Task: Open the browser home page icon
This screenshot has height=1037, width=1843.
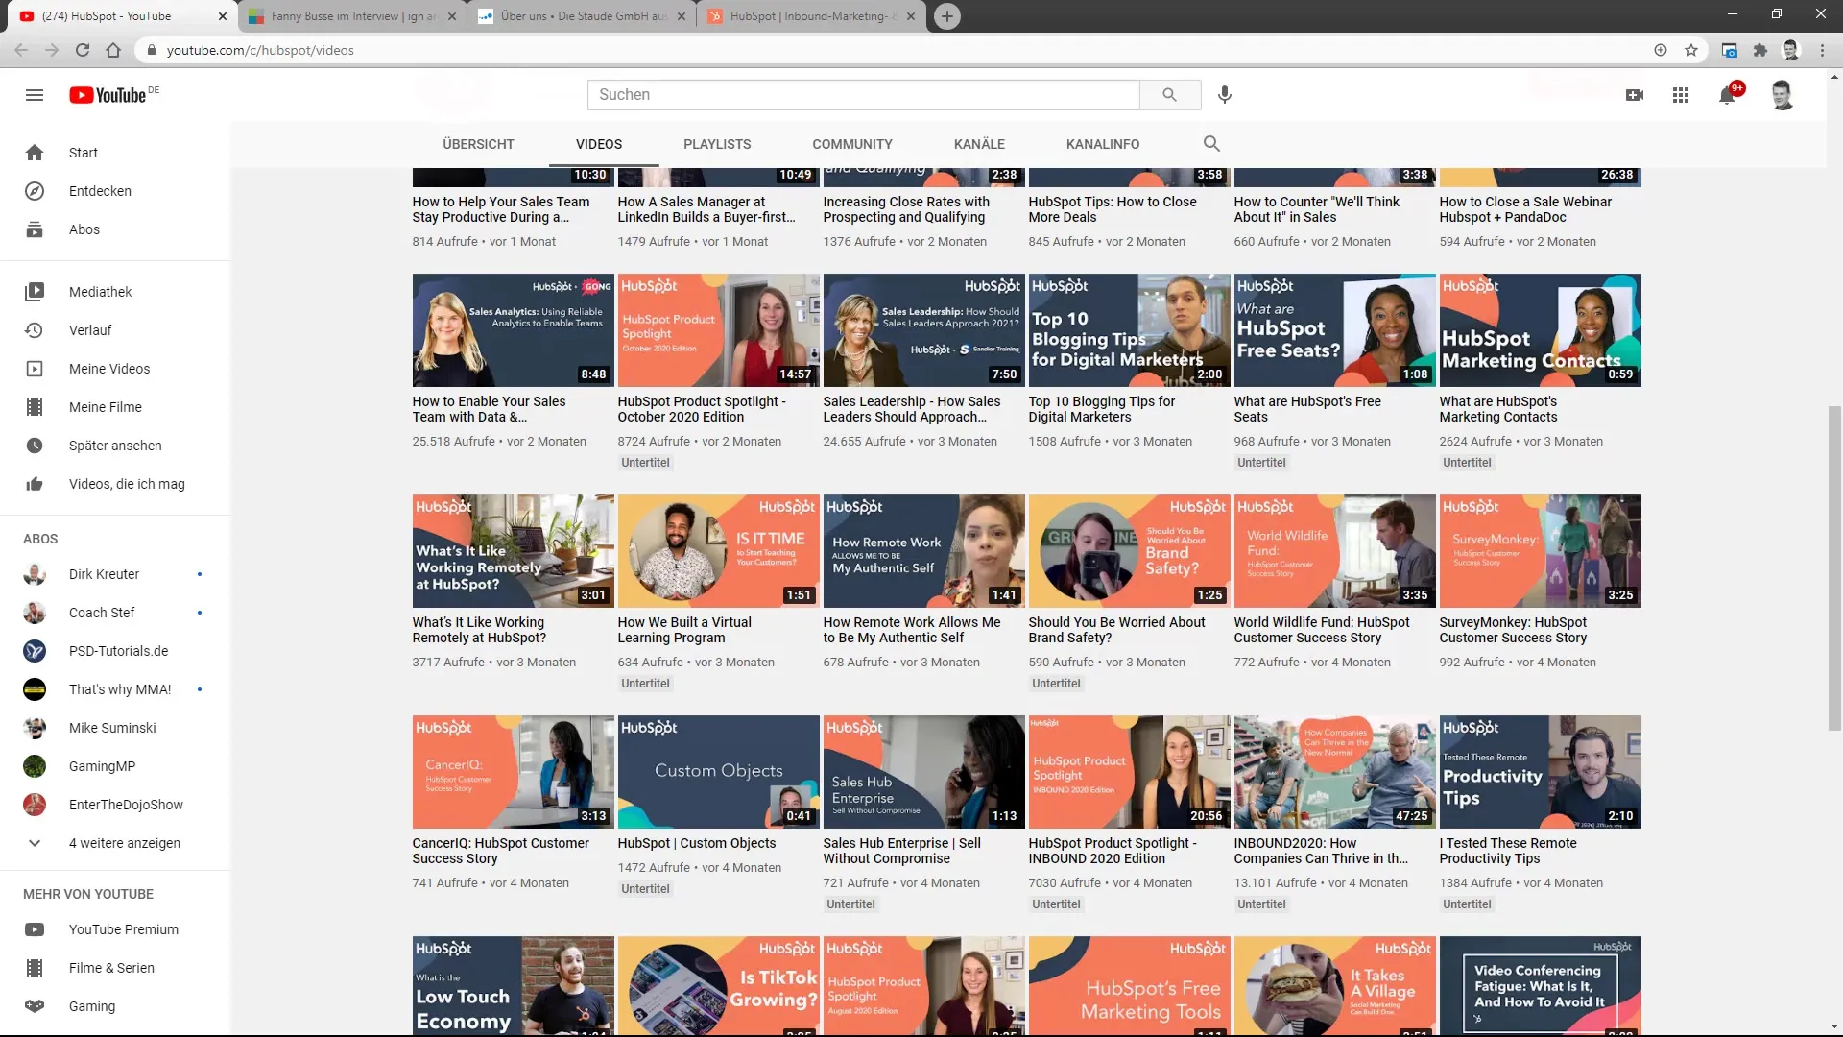Action: pyautogui.click(x=113, y=50)
